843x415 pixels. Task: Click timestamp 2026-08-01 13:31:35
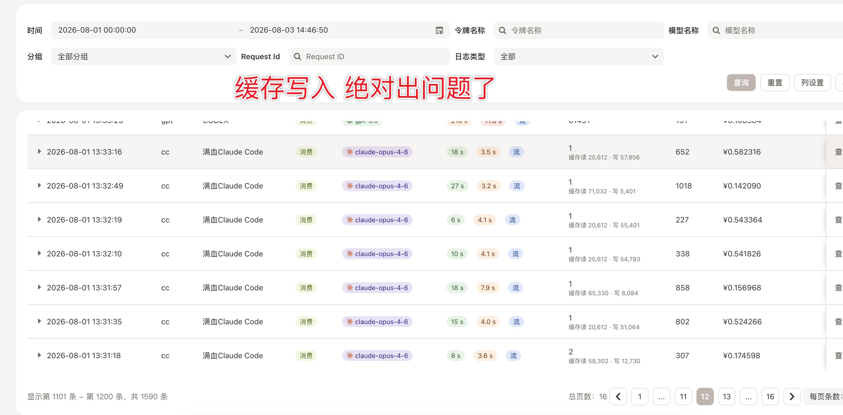pyautogui.click(x=84, y=322)
